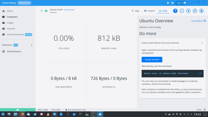Open the container CLI terminal icon
Screen dimensions: 208x117
[x=182, y=11]
